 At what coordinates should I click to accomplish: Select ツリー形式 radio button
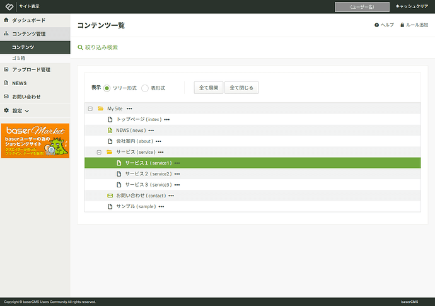tap(107, 88)
